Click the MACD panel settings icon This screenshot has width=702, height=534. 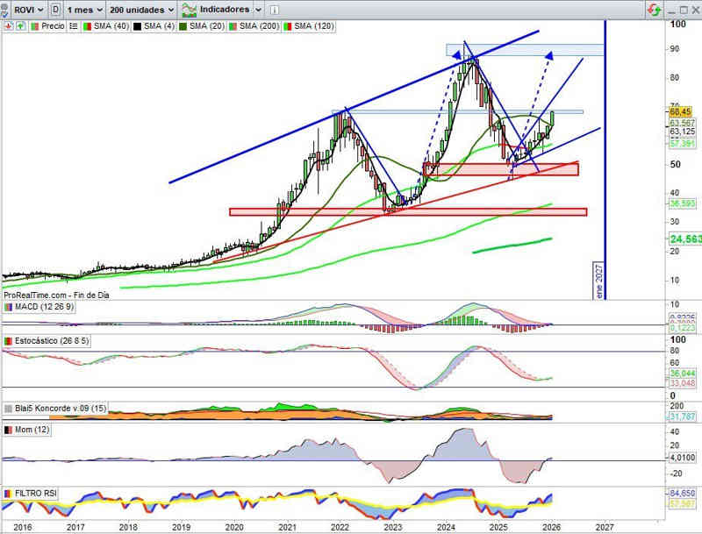[8, 307]
